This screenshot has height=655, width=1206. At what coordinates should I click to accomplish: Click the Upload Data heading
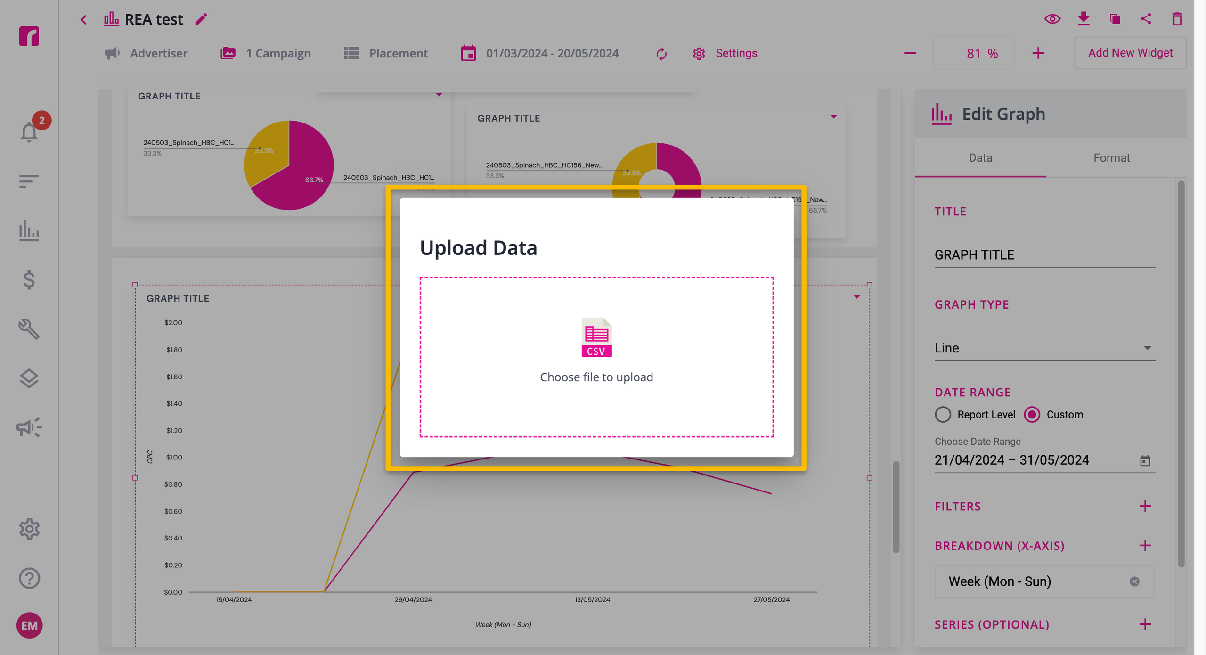click(478, 248)
